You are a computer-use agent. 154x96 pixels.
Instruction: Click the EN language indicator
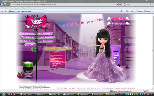click(121, 94)
